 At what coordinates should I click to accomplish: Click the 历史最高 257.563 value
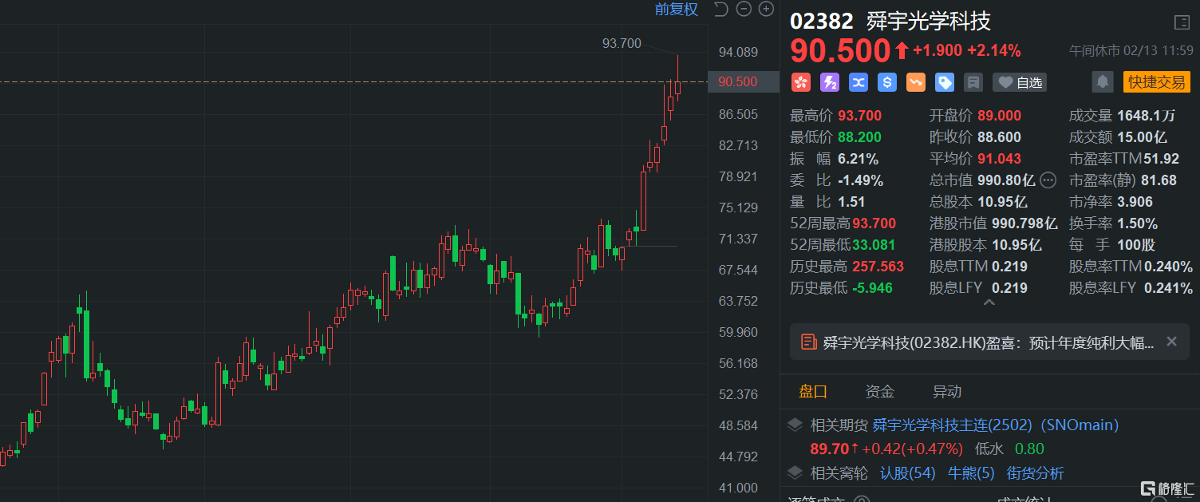878,267
